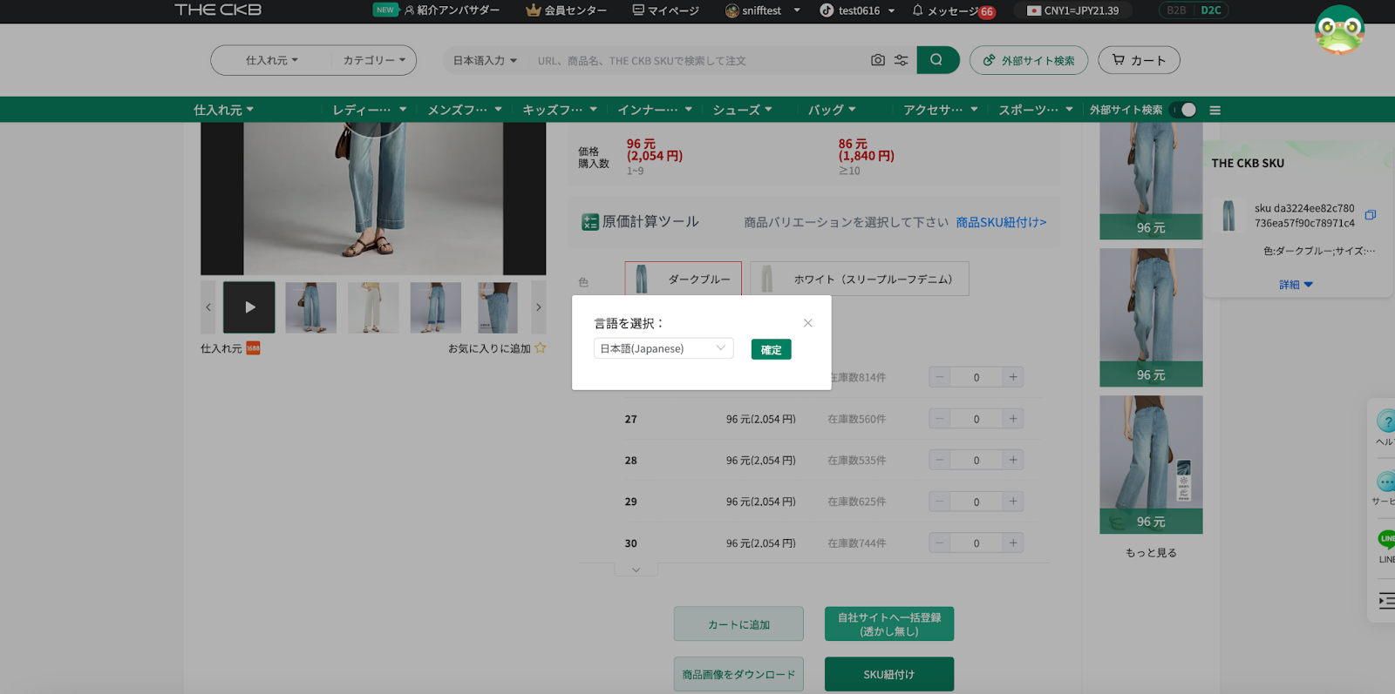Image resolution: width=1395 pixels, height=694 pixels.
Task: Click the 1688 supplier badge
Action: [x=253, y=348]
